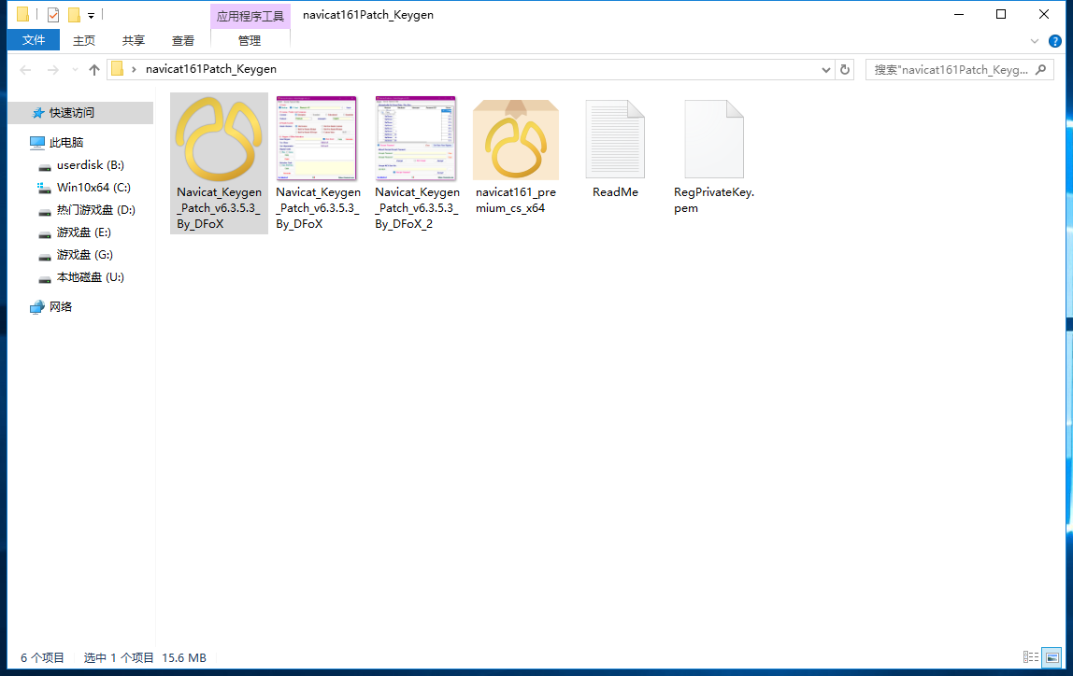This screenshot has height=676, width=1073.
Task: Switch to the 共享 ribbon tab
Action: (x=134, y=40)
